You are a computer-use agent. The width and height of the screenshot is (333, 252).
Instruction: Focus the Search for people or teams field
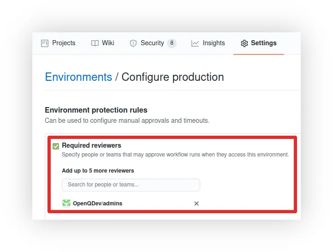pos(131,185)
